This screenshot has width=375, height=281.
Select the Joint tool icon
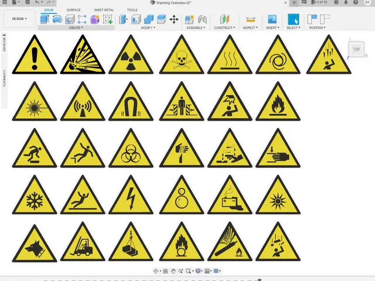tap(202, 19)
